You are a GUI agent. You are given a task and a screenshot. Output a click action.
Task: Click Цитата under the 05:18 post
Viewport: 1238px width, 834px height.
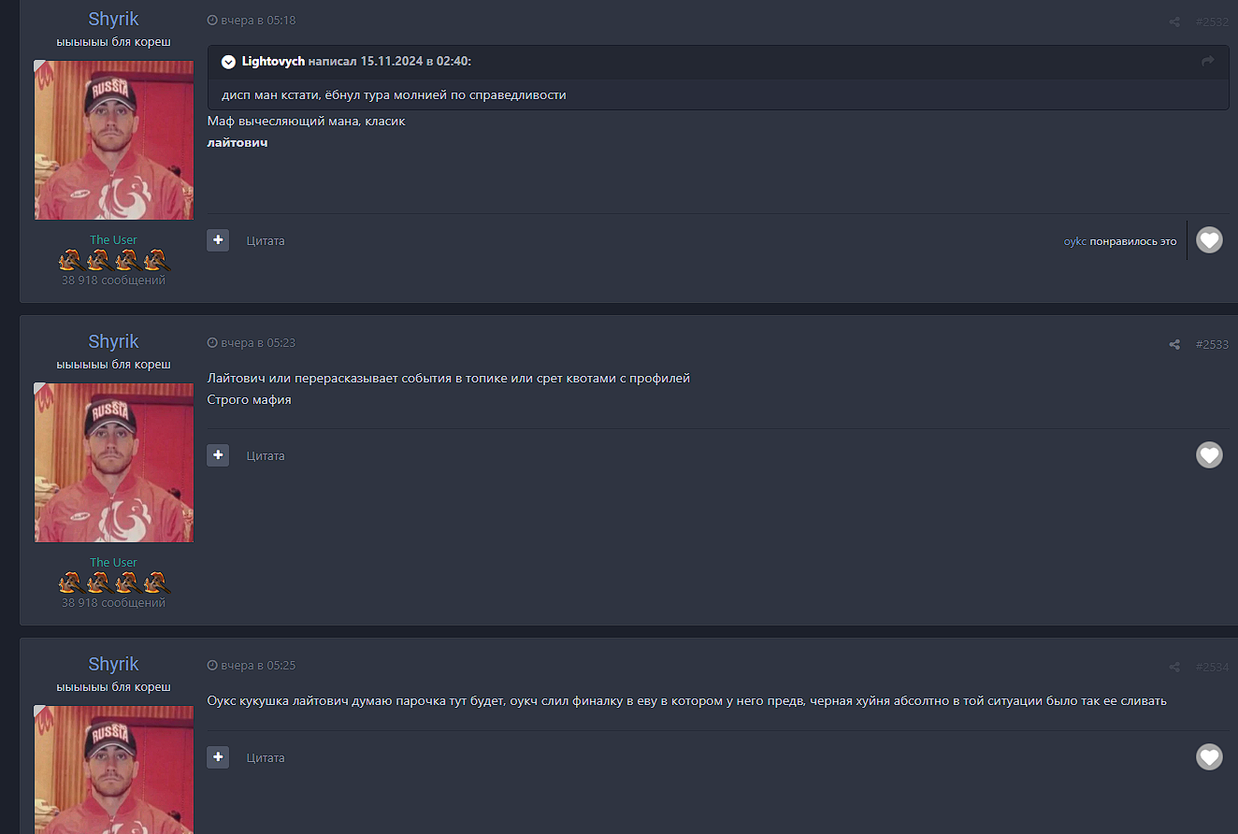point(266,241)
